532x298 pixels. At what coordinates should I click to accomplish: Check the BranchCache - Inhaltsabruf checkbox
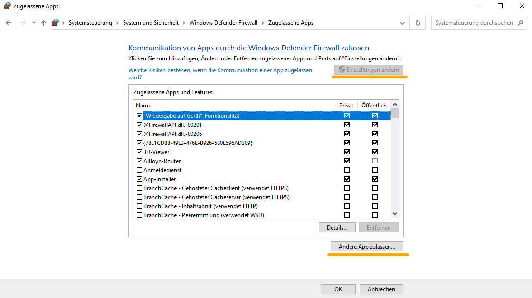[139, 206]
